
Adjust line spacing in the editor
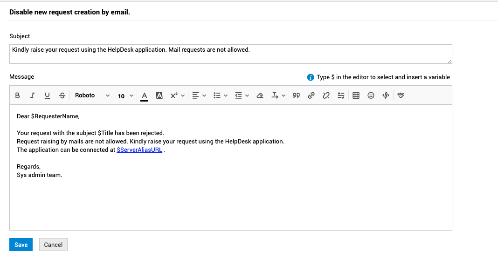[x=341, y=95]
